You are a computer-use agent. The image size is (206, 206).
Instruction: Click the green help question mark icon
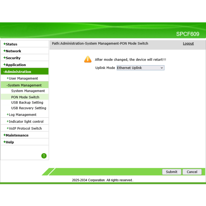tap(44, 156)
